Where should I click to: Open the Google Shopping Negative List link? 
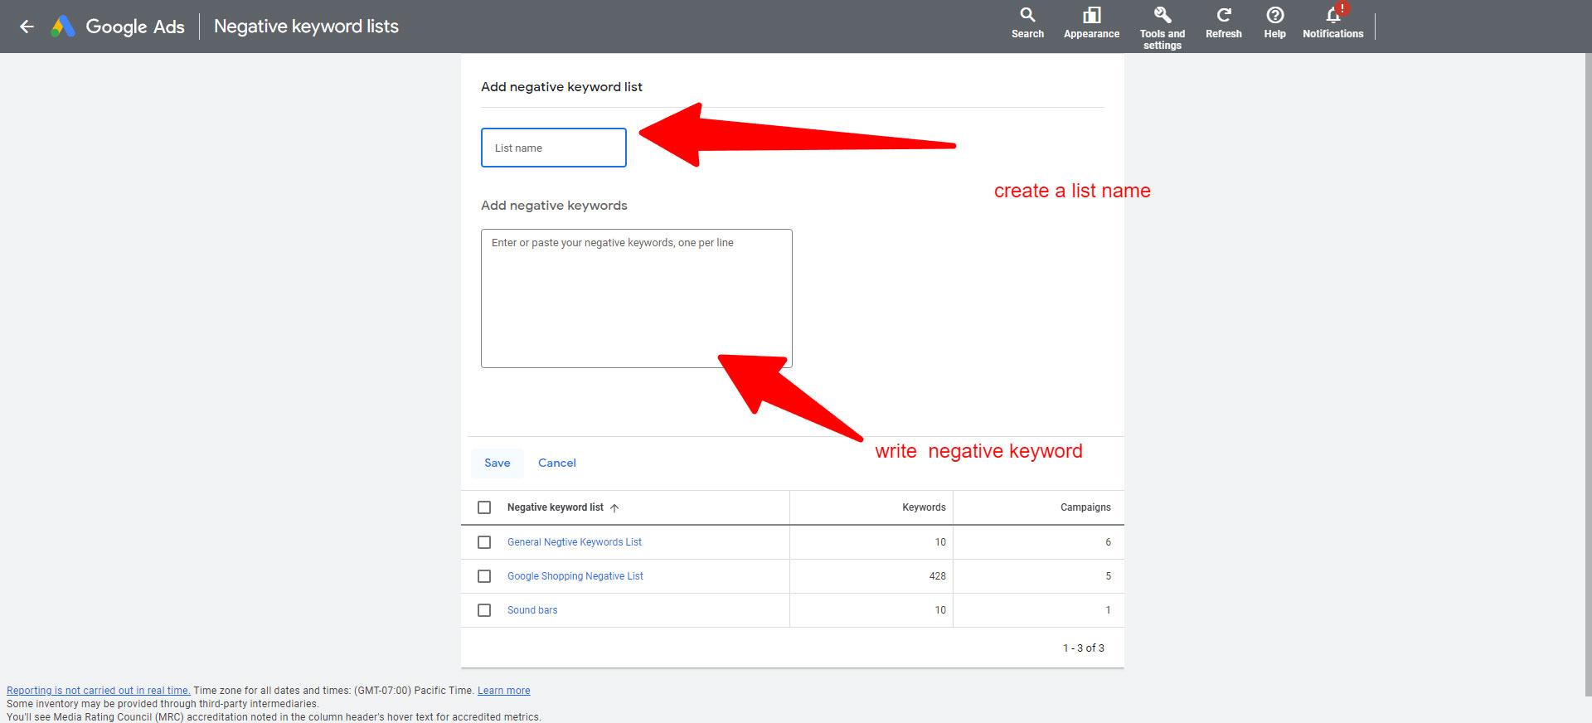(575, 576)
